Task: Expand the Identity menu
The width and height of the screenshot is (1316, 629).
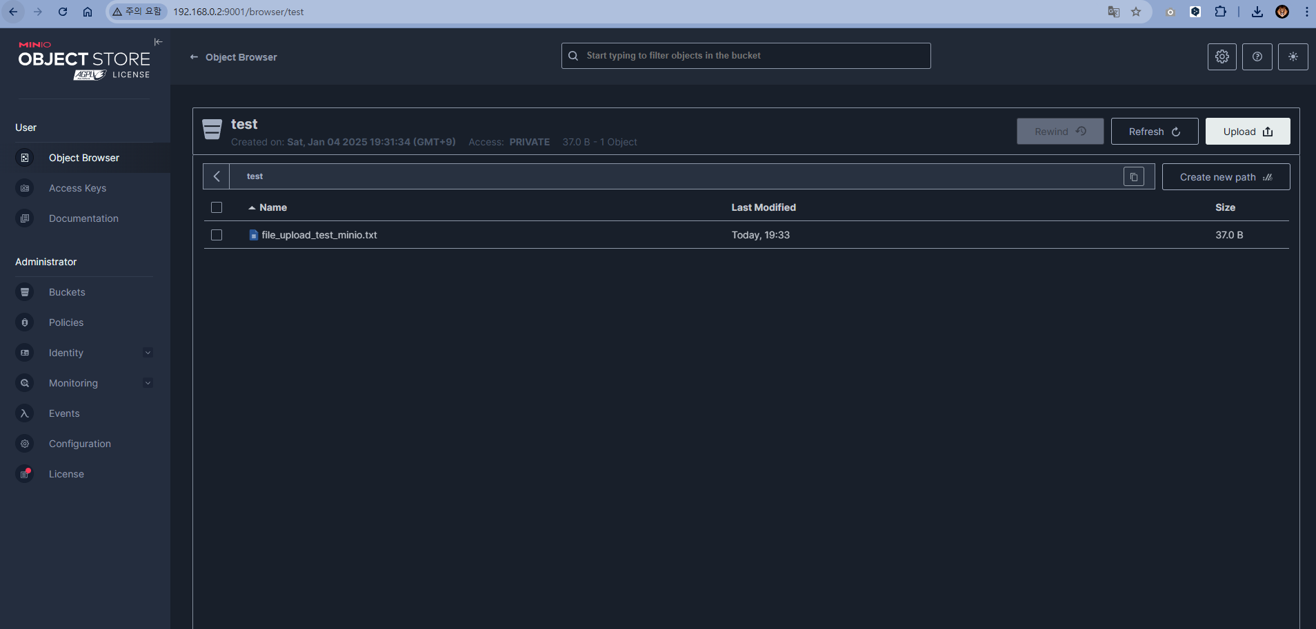Action: pyautogui.click(x=148, y=352)
